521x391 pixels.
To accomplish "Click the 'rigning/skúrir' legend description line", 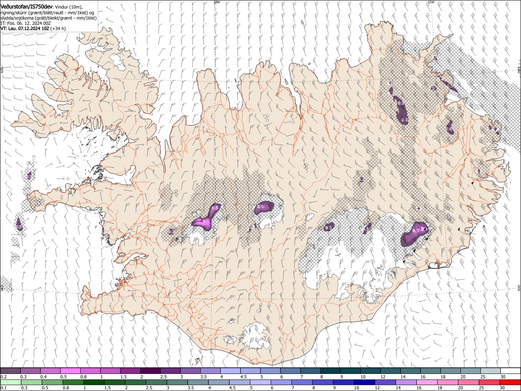I will 48,13.
